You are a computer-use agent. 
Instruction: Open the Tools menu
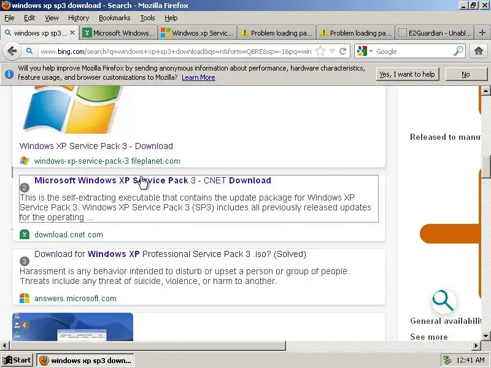pyautogui.click(x=147, y=18)
